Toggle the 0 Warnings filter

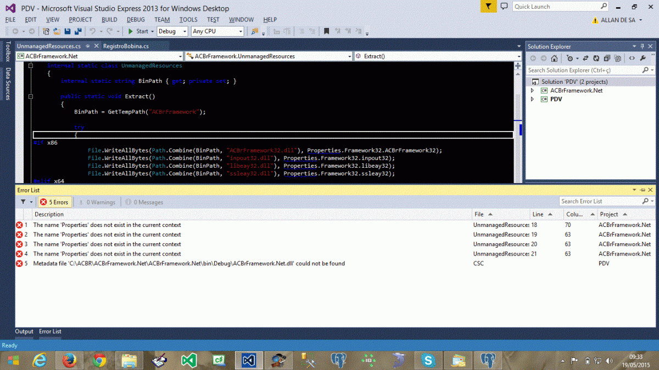click(97, 202)
